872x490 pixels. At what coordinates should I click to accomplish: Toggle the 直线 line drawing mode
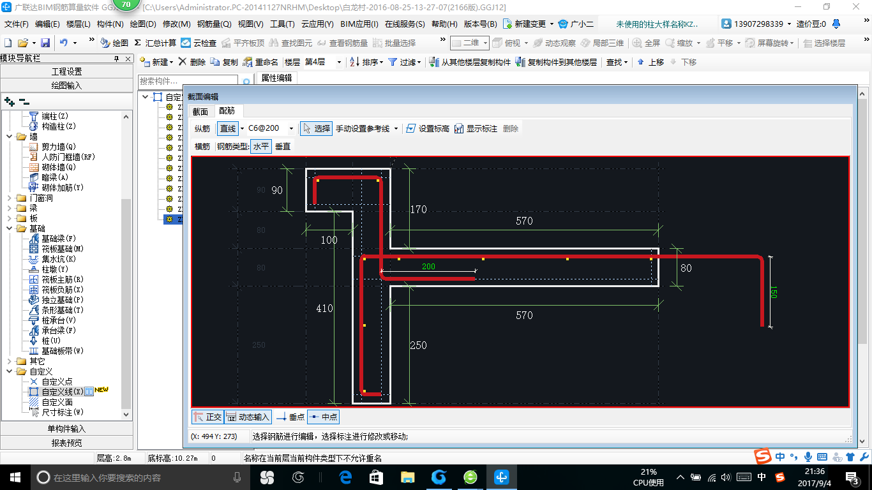click(x=228, y=128)
